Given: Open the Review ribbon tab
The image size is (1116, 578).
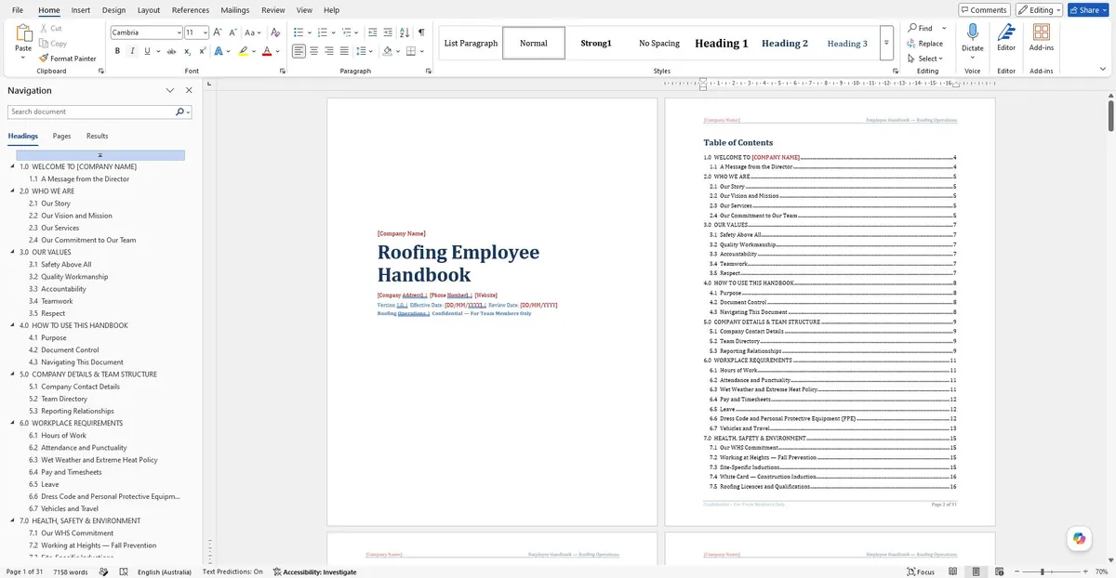Looking at the screenshot, I should coord(273,10).
